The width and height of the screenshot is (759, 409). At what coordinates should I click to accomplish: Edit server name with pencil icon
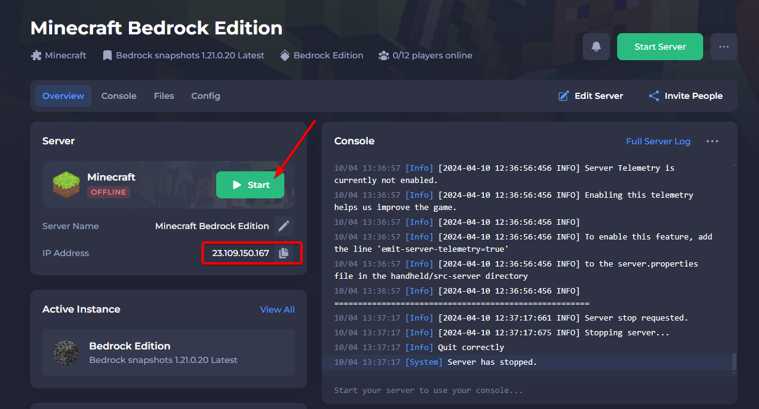coord(283,226)
